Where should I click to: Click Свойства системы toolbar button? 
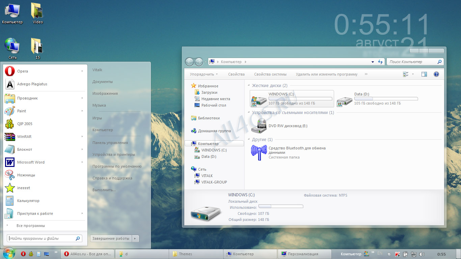pyautogui.click(x=270, y=74)
